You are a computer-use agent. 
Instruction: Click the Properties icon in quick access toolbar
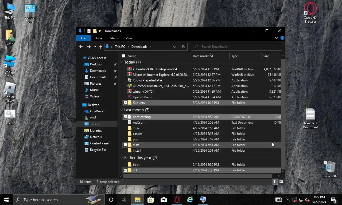click(x=89, y=31)
